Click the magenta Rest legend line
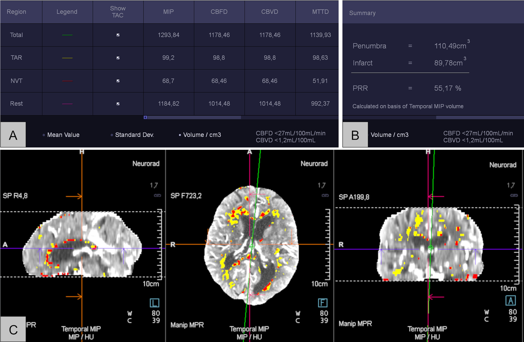Screen dimensions: 524x342 tap(67, 104)
